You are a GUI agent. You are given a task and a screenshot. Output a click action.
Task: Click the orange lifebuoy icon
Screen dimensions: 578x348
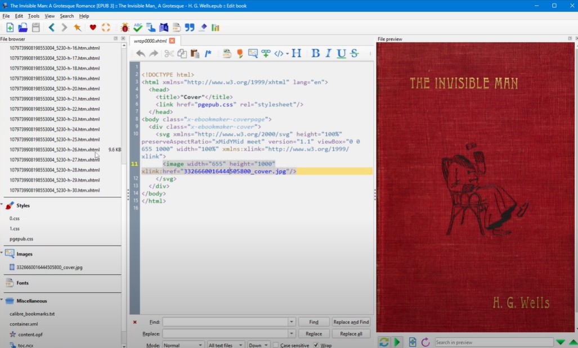pos(106,28)
